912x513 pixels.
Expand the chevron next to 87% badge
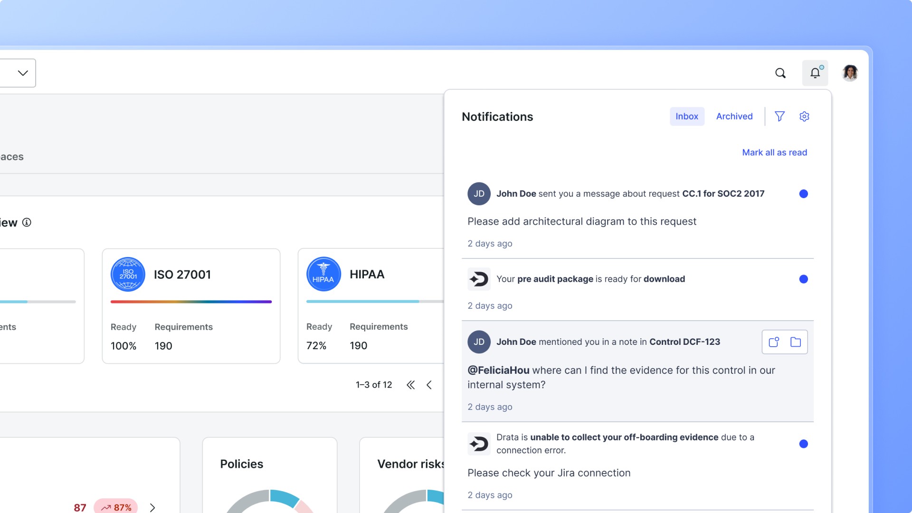152,507
